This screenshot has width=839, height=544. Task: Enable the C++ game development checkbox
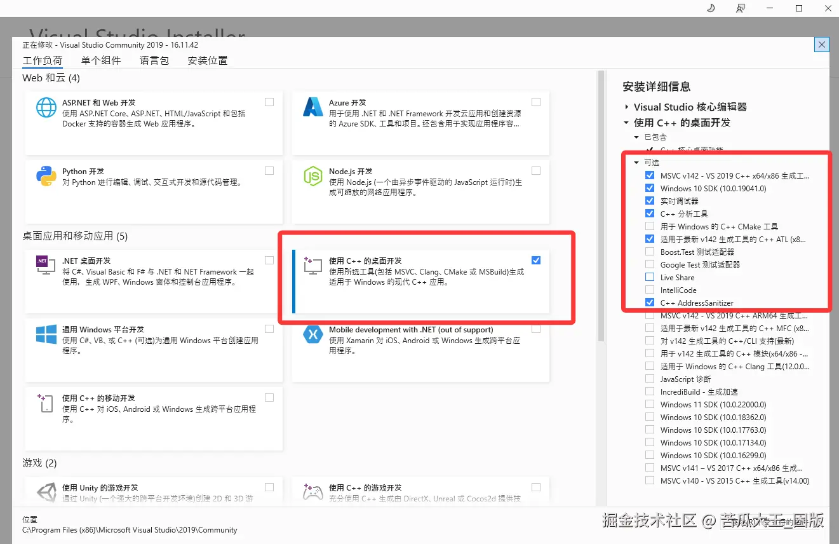pyautogui.click(x=536, y=487)
